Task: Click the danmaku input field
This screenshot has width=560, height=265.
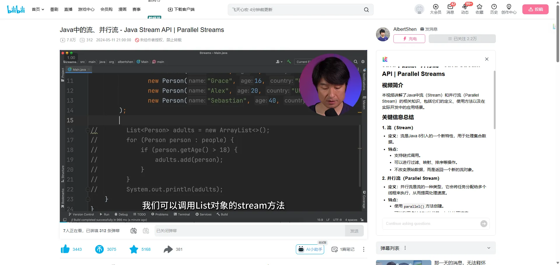Action: pos(250,231)
